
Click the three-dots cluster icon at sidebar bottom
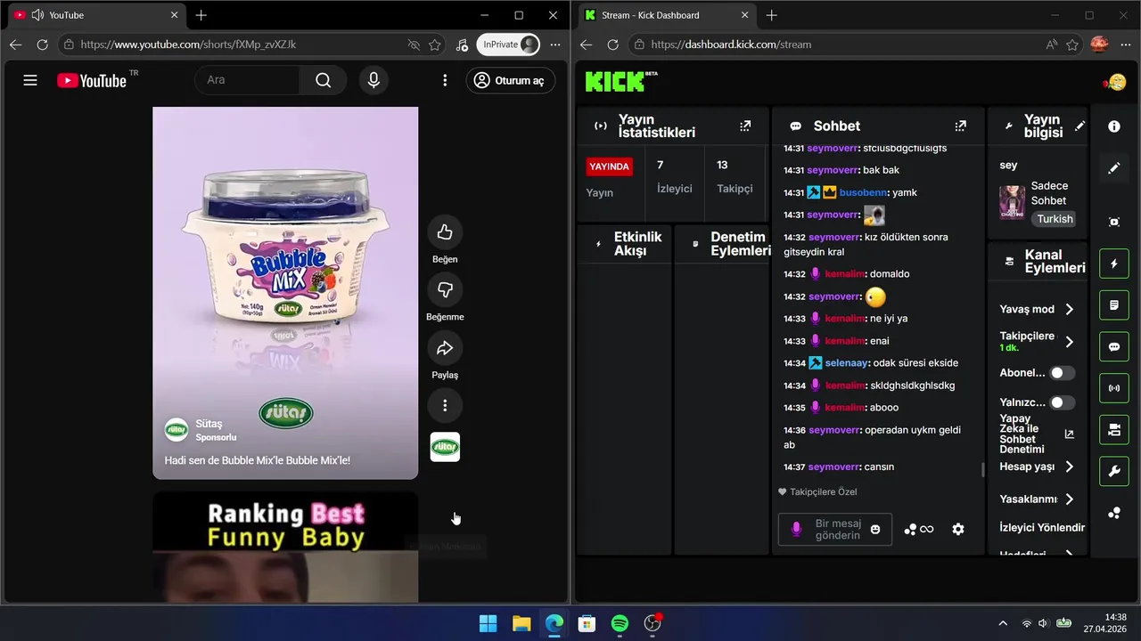pos(1114,513)
